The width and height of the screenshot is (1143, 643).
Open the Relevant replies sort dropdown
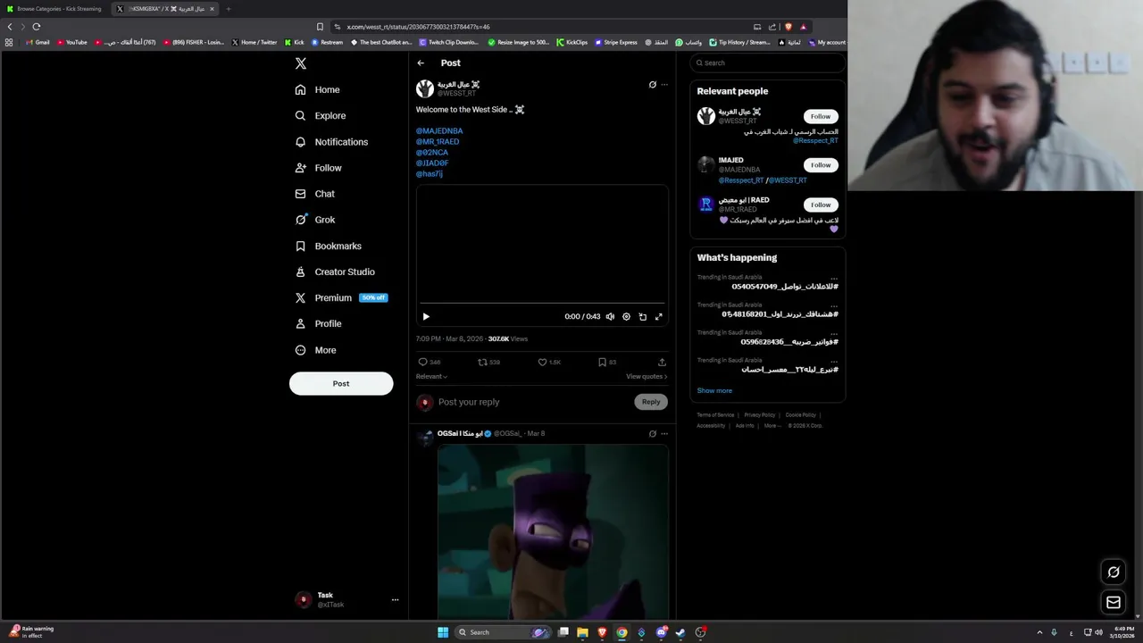pyautogui.click(x=431, y=376)
